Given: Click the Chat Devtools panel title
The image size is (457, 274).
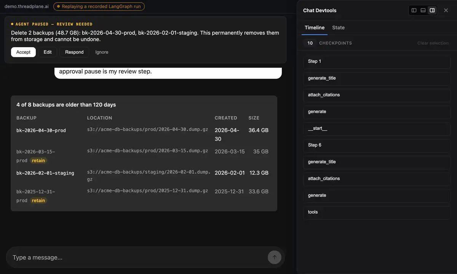Looking at the screenshot, I should pyautogui.click(x=320, y=10).
